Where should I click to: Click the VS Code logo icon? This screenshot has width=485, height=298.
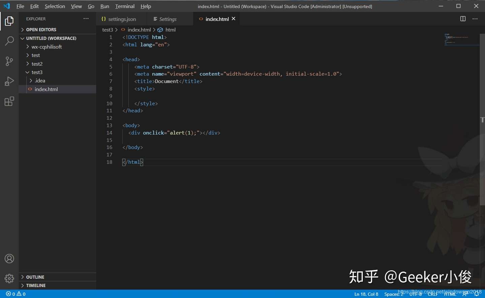pyautogui.click(x=7, y=6)
